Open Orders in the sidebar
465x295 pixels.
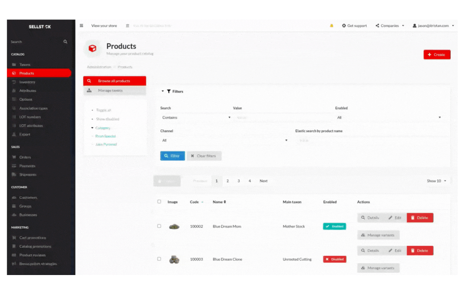[25, 157]
